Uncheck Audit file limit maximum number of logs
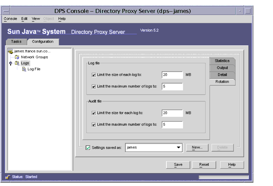Screen dimensions: 273x186 pyautogui.click(x=94, y=125)
